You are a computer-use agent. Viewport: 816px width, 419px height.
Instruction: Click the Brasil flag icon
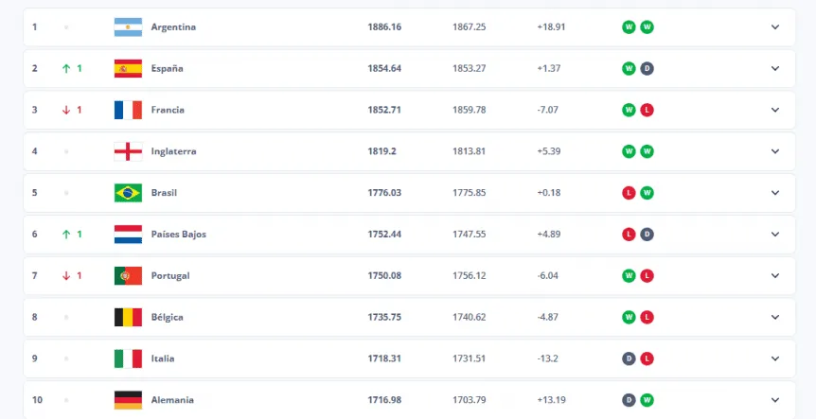tap(127, 193)
